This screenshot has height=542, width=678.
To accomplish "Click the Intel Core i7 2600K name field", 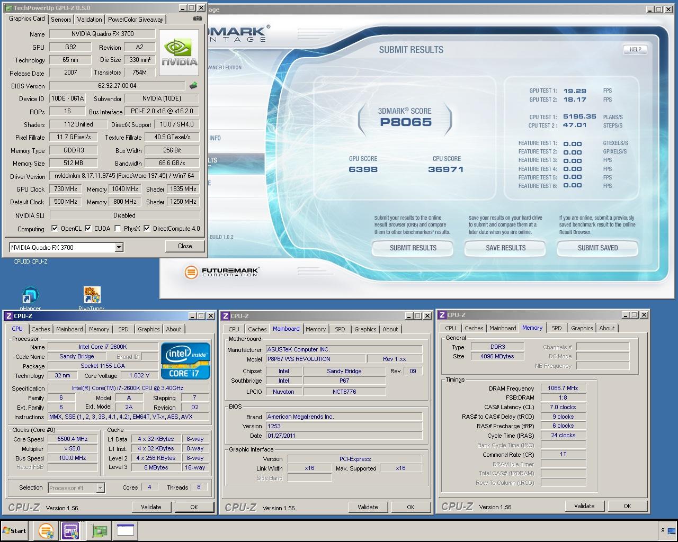I will point(103,347).
